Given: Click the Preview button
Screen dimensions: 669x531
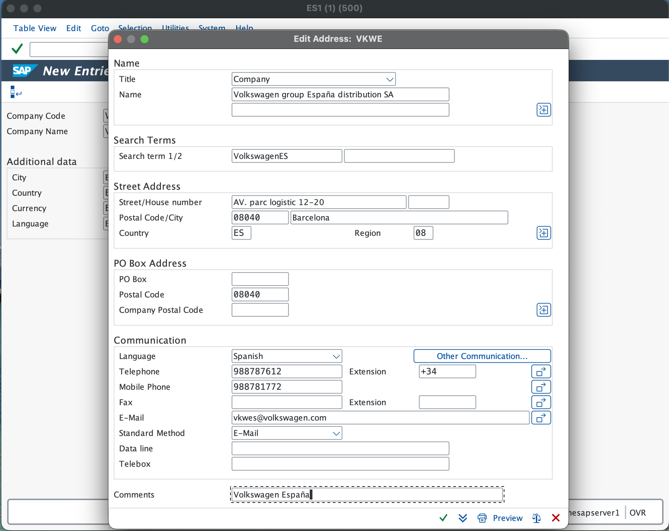Looking at the screenshot, I should pyautogui.click(x=507, y=518).
